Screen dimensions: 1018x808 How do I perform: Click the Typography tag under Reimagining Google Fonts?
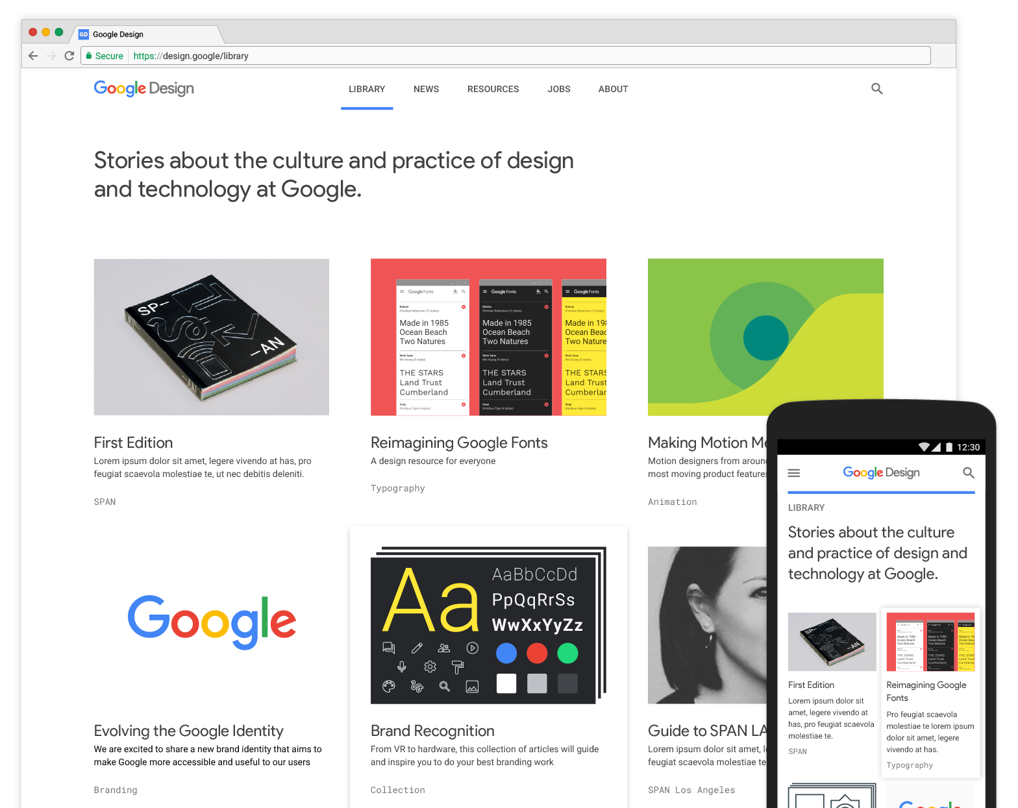coord(397,488)
